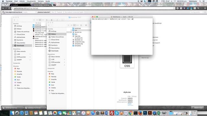Open arrange-by dropdown in bootstrap-3.3.7 Finder toolbar
The height and width of the screenshot is (116, 207).
47,20
